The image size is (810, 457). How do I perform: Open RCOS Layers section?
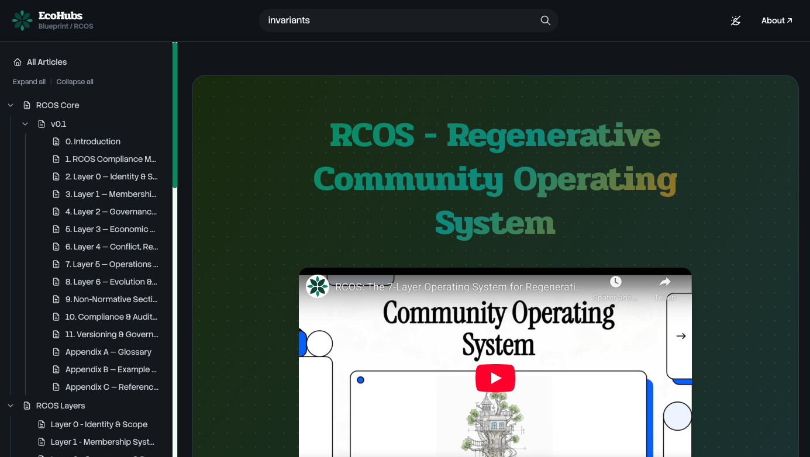[x=60, y=406]
